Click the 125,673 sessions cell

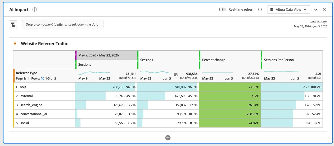click(106, 105)
